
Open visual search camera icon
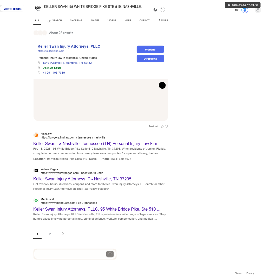point(162,10)
